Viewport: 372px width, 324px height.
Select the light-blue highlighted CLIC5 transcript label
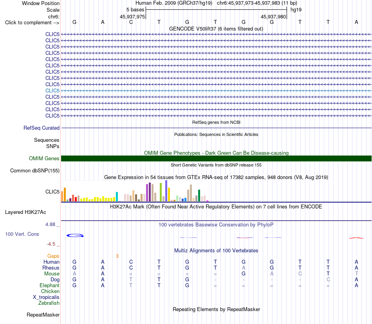click(52, 91)
